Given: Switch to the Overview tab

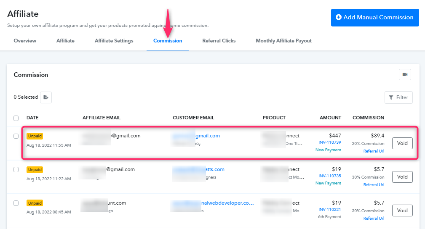Looking at the screenshot, I should click(25, 41).
